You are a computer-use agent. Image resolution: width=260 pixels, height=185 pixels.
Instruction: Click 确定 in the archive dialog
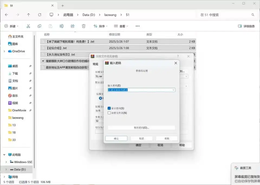[x=139, y=145]
